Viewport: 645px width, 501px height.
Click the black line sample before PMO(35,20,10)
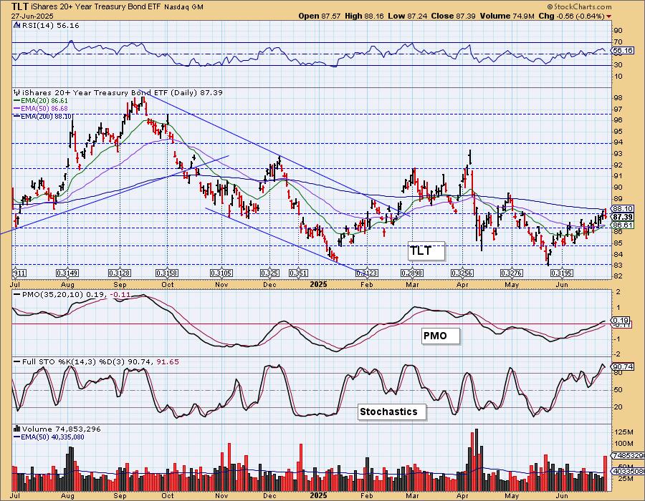pos(17,294)
